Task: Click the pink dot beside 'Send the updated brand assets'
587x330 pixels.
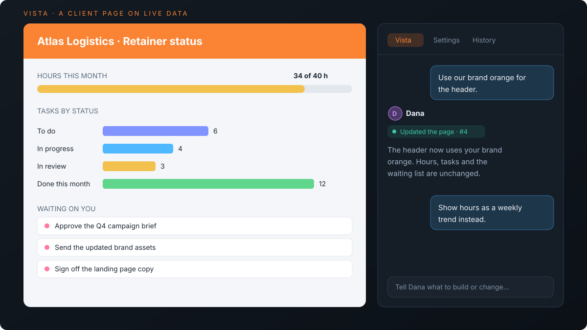Action: [x=47, y=247]
